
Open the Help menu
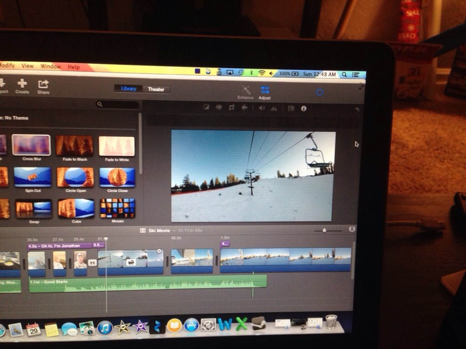tap(74, 67)
